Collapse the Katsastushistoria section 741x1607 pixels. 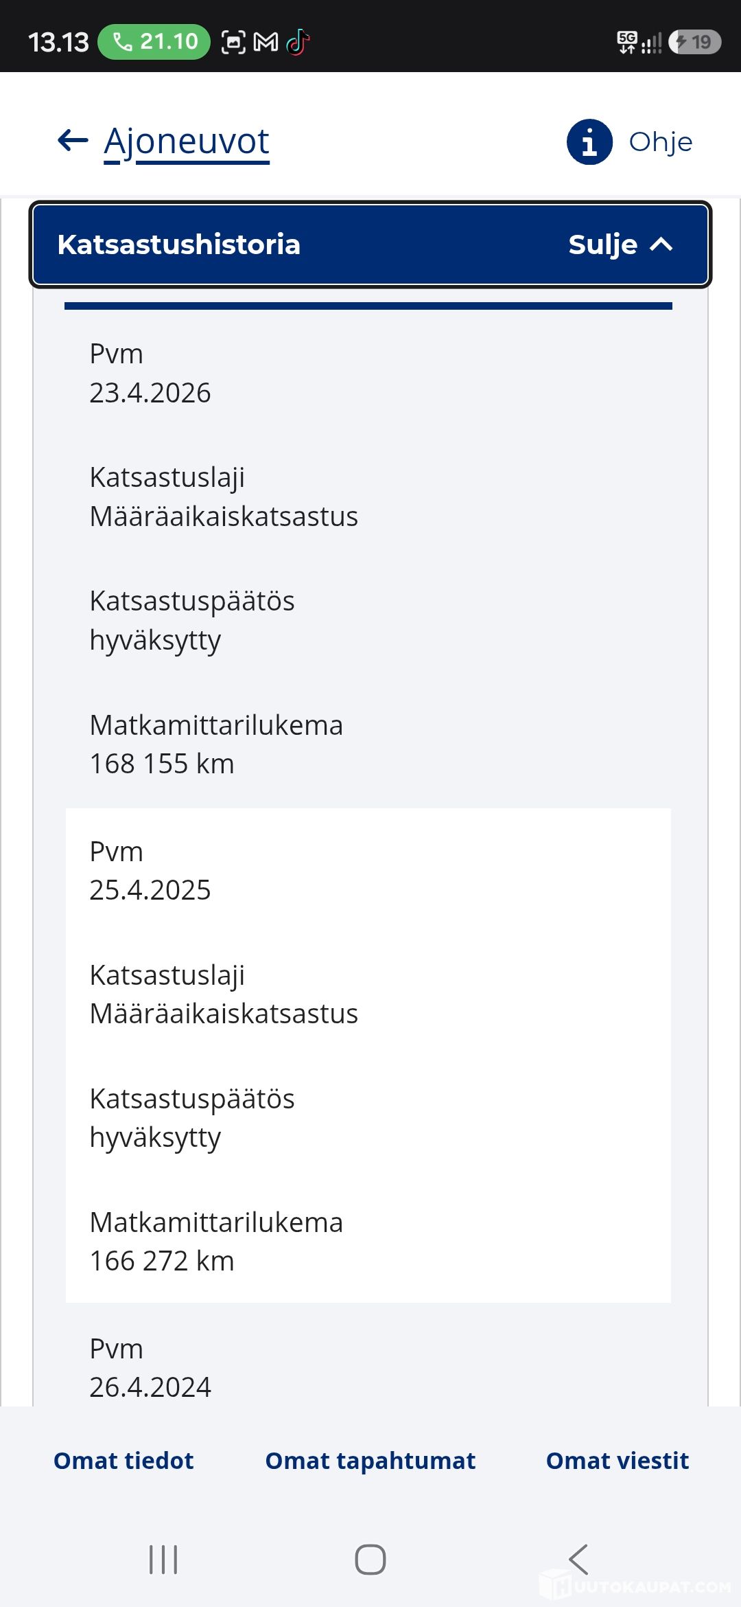[x=370, y=244]
